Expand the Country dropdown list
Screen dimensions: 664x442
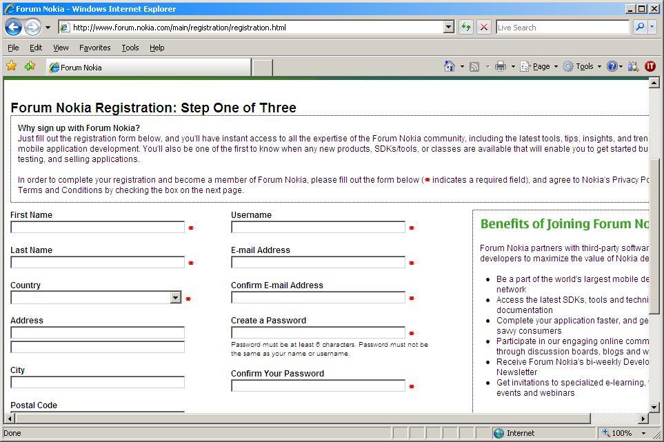175,298
